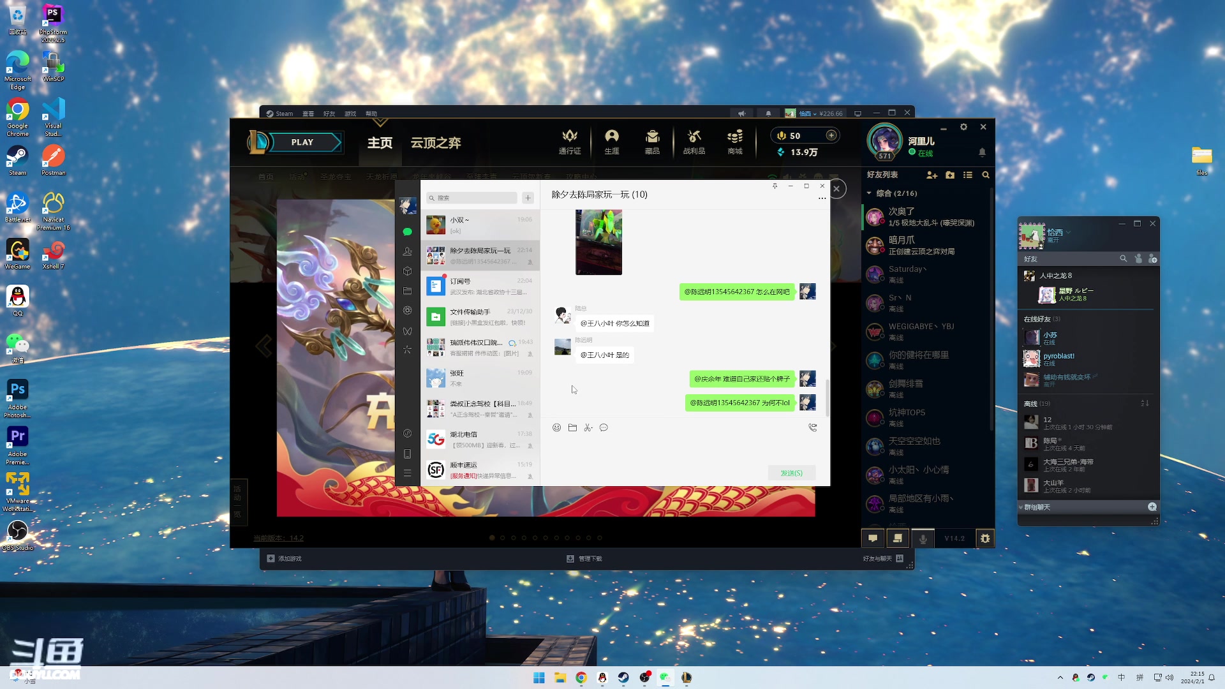
Task: Open 战利品 loot icon in League
Action: click(x=694, y=142)
